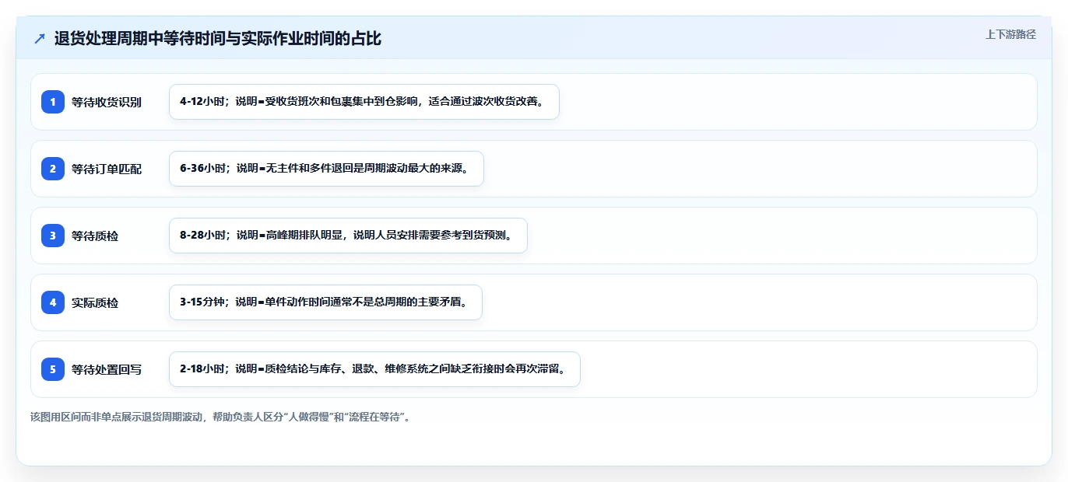Open the 2-18小时 description box

point(374,369)
